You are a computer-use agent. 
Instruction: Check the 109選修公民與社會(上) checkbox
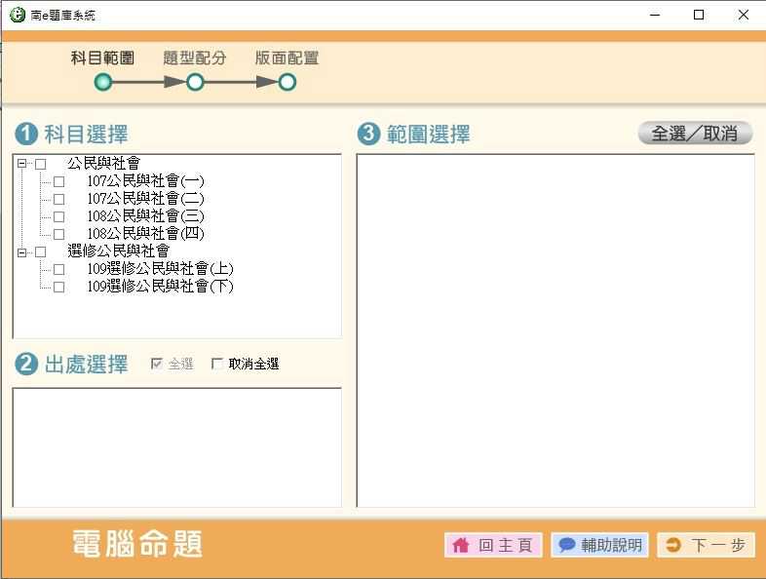pyautogui.click(x=59, y=269)
